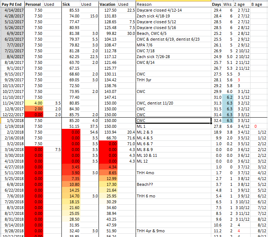Click pay period date 9/28/2018
This screenshot has height=237, width=268.
(12, 231)
